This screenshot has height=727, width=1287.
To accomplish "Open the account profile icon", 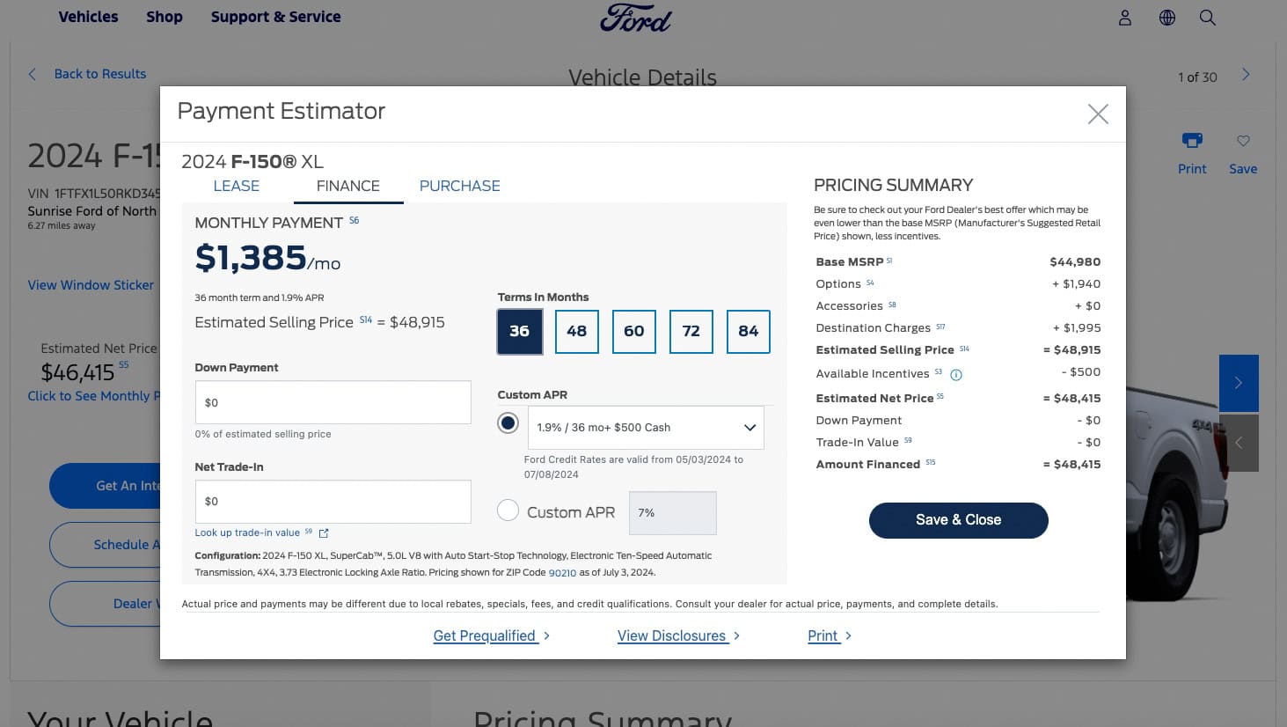I will 1124,18.
